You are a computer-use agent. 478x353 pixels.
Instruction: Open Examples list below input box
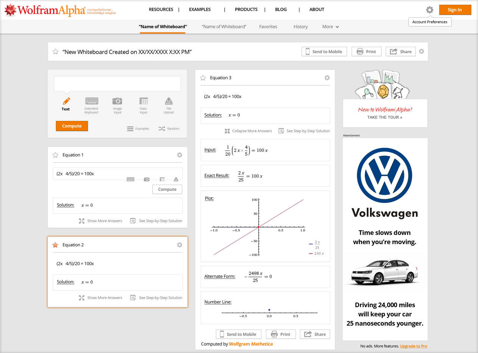pos(138,129)
